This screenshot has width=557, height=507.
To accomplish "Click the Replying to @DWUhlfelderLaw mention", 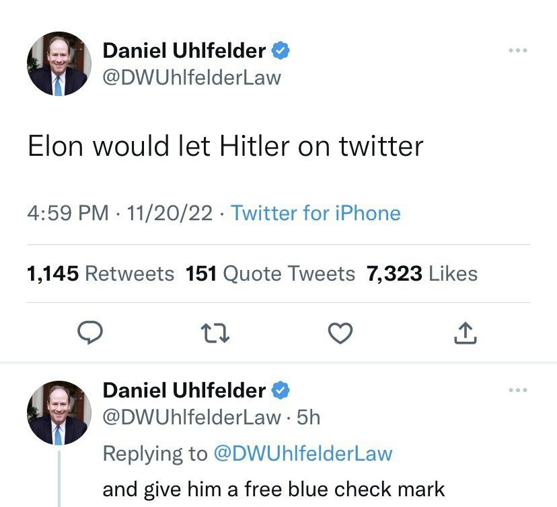I will pyautogui.click(x=302, y=453).
